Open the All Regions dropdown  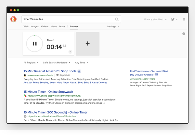(x=31, y=62)
